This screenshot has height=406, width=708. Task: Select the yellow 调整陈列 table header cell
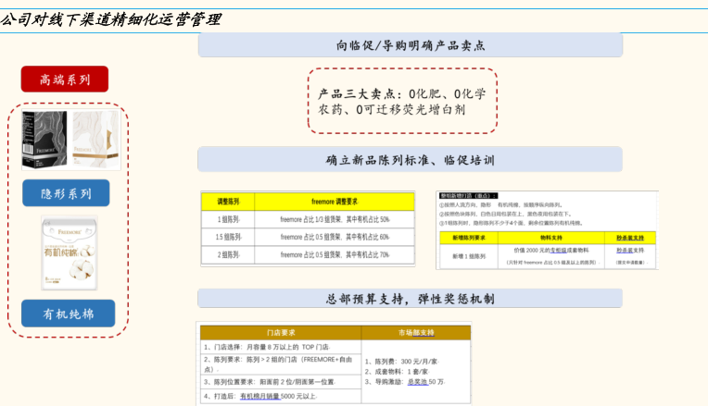coord(228,202)
